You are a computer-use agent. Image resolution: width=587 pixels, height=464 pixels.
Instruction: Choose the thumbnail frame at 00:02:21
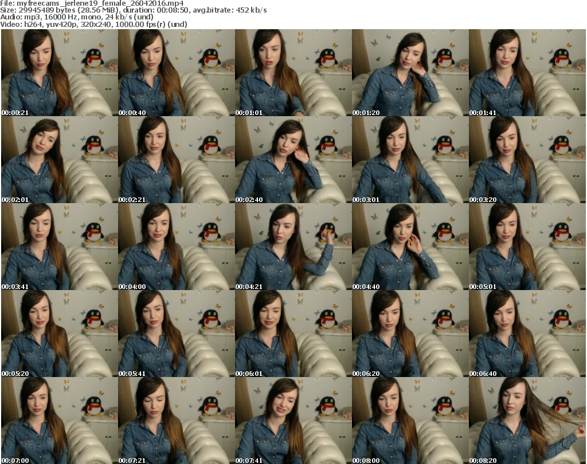pyautogui.click(x=177, y=160)
